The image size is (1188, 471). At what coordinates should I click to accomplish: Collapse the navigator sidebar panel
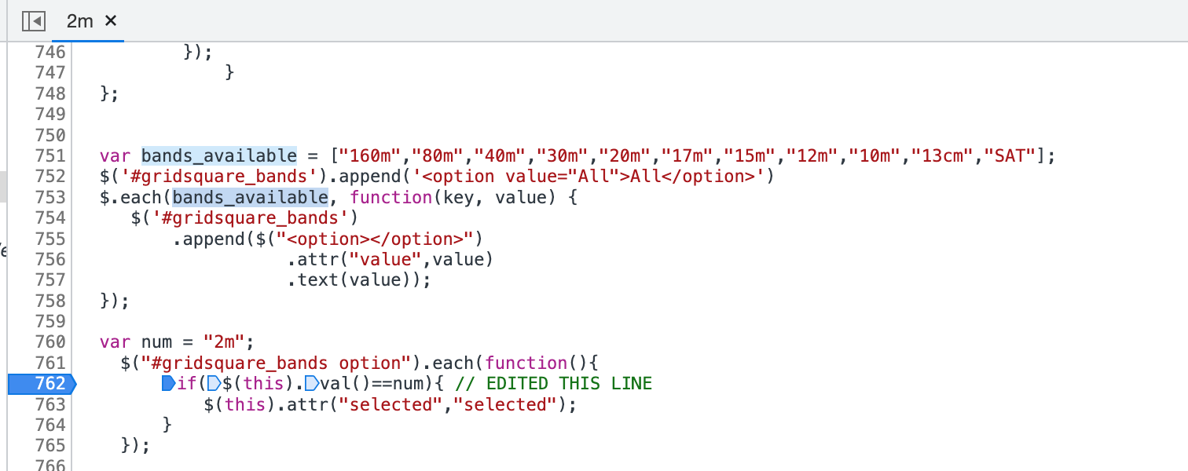tap(32, 21)
